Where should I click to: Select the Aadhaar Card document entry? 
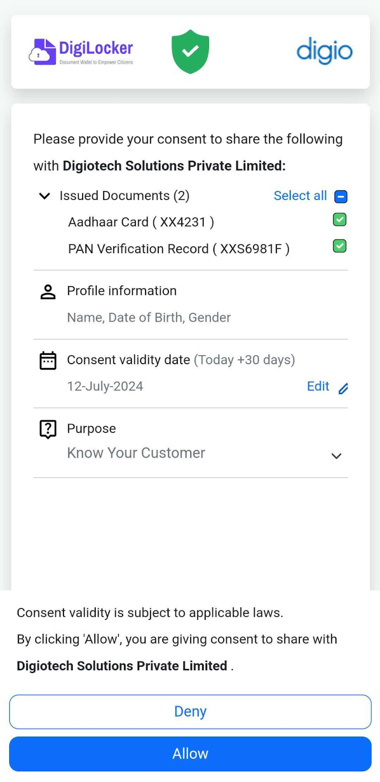point(141,222)
